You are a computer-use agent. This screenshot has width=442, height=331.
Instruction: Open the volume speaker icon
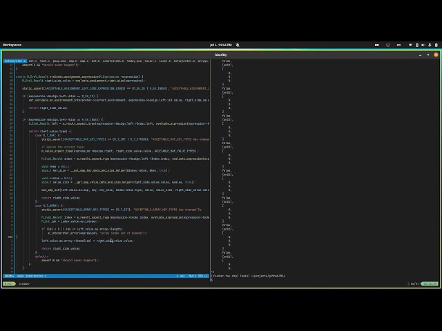(423, 45)
